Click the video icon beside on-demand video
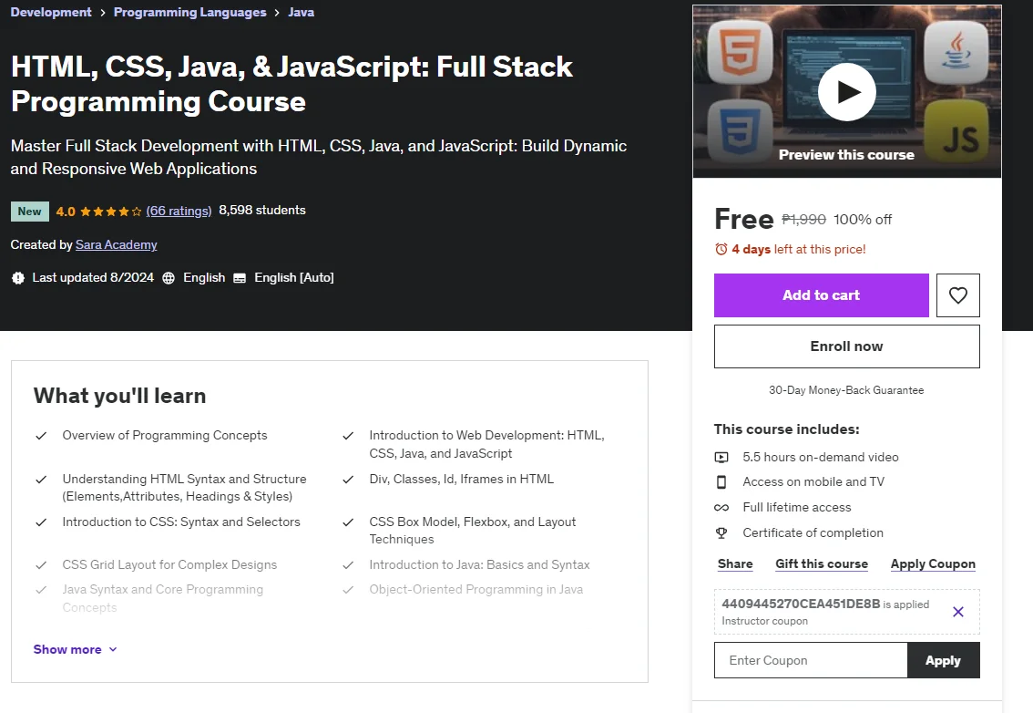 [721, 457]
